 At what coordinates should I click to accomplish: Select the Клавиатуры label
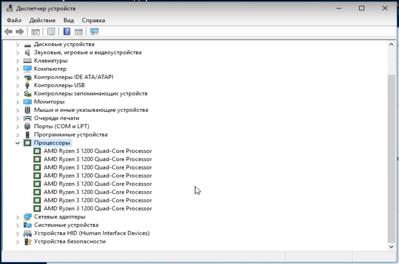click(x=51, y=60)
